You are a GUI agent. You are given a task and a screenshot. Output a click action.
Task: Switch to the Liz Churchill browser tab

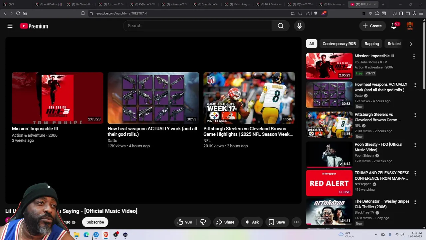pyautogui.click(x=80, y=4)
